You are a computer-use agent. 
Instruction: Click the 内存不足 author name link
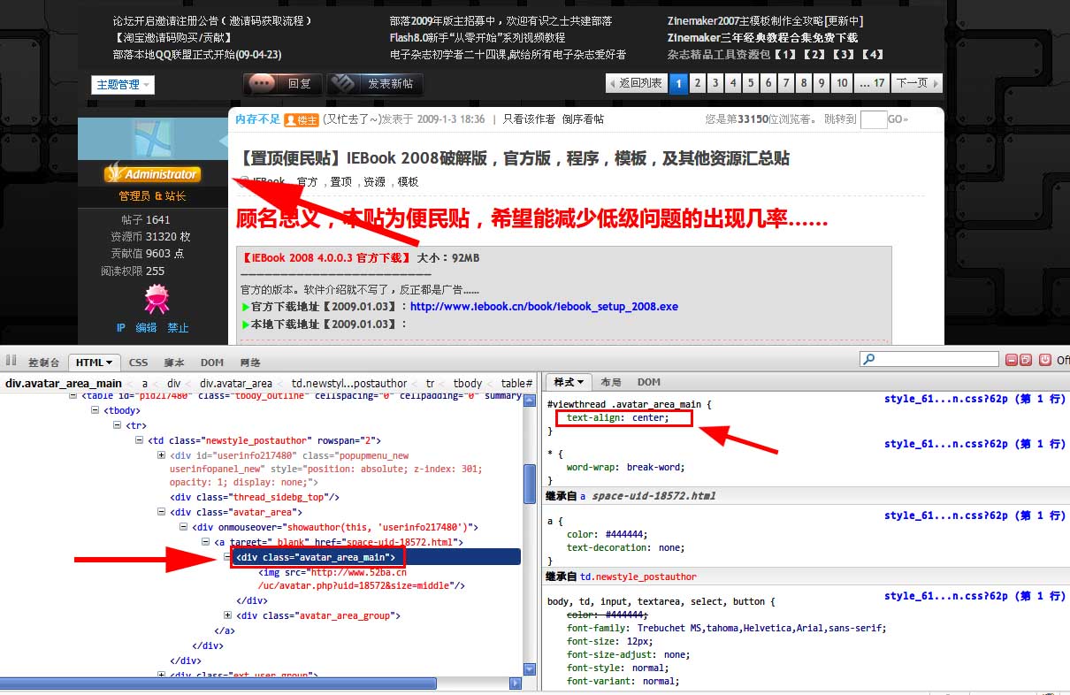click(257, 119)
